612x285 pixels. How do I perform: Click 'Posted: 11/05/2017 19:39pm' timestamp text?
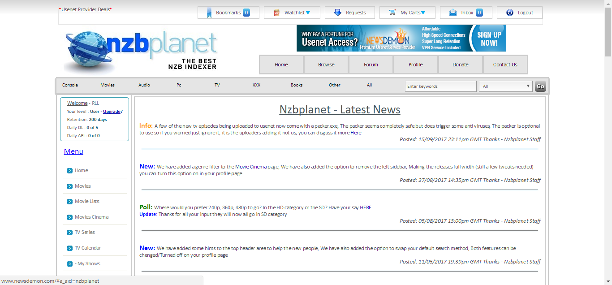click(x=434, y=262)
